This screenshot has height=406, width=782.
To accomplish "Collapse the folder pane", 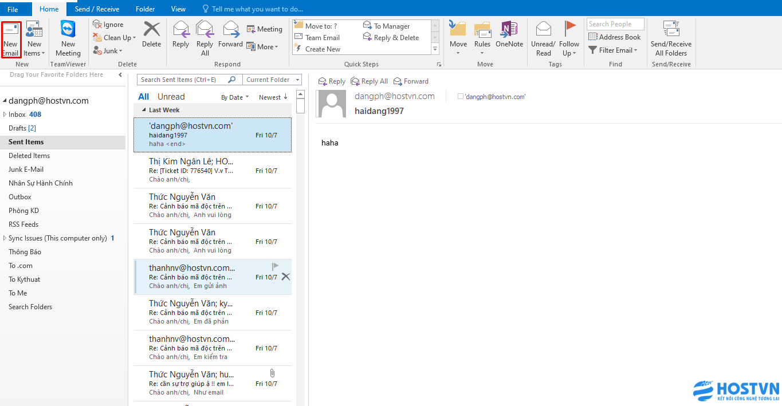I will [x=120, y=74].
